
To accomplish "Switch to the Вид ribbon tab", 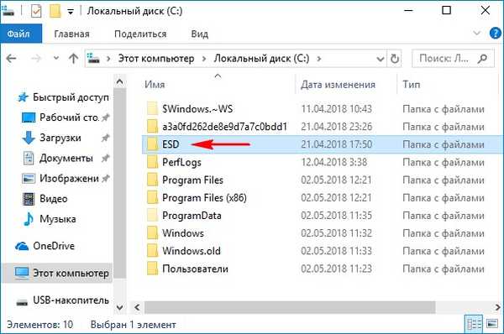I will tap(200, 34).
